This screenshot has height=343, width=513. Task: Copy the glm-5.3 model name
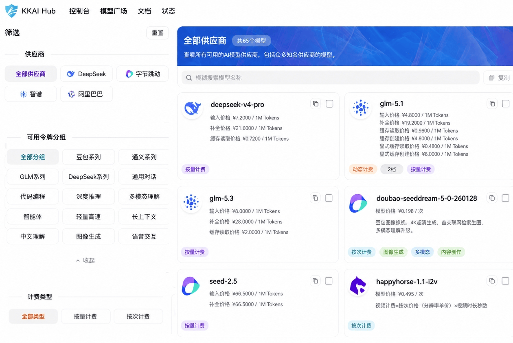tap(315, 198)
